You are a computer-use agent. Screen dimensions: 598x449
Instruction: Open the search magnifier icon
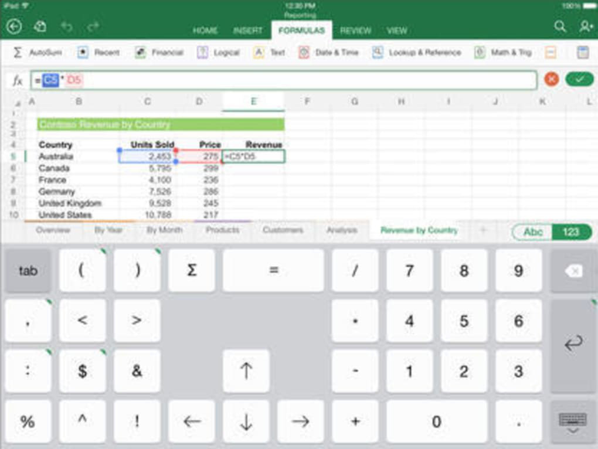pyautogui.click(x=560, y=26)
